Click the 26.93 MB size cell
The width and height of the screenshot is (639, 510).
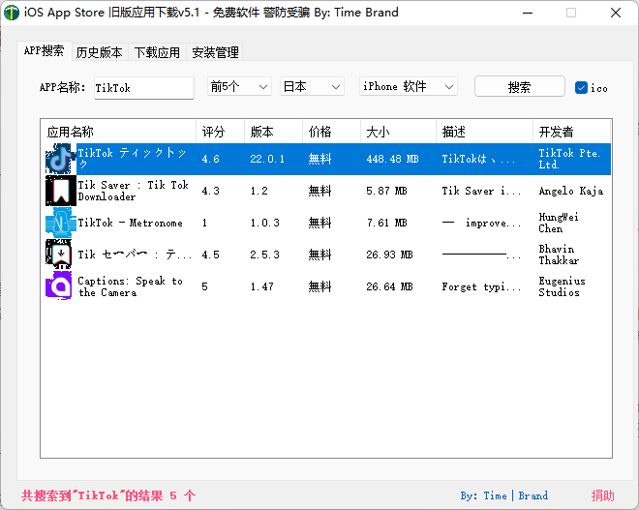389,255
